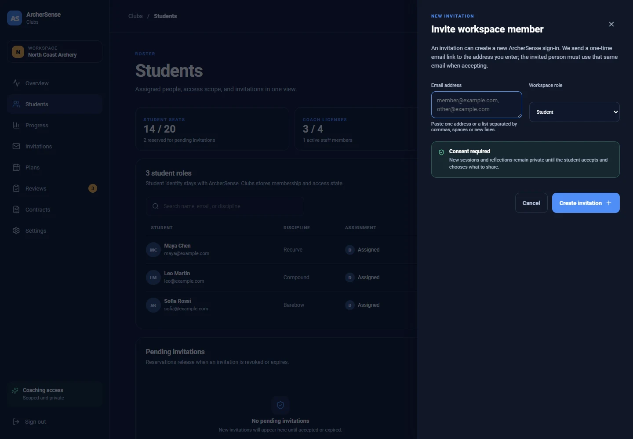Click the Sign out arrow icon

(16, 421)
